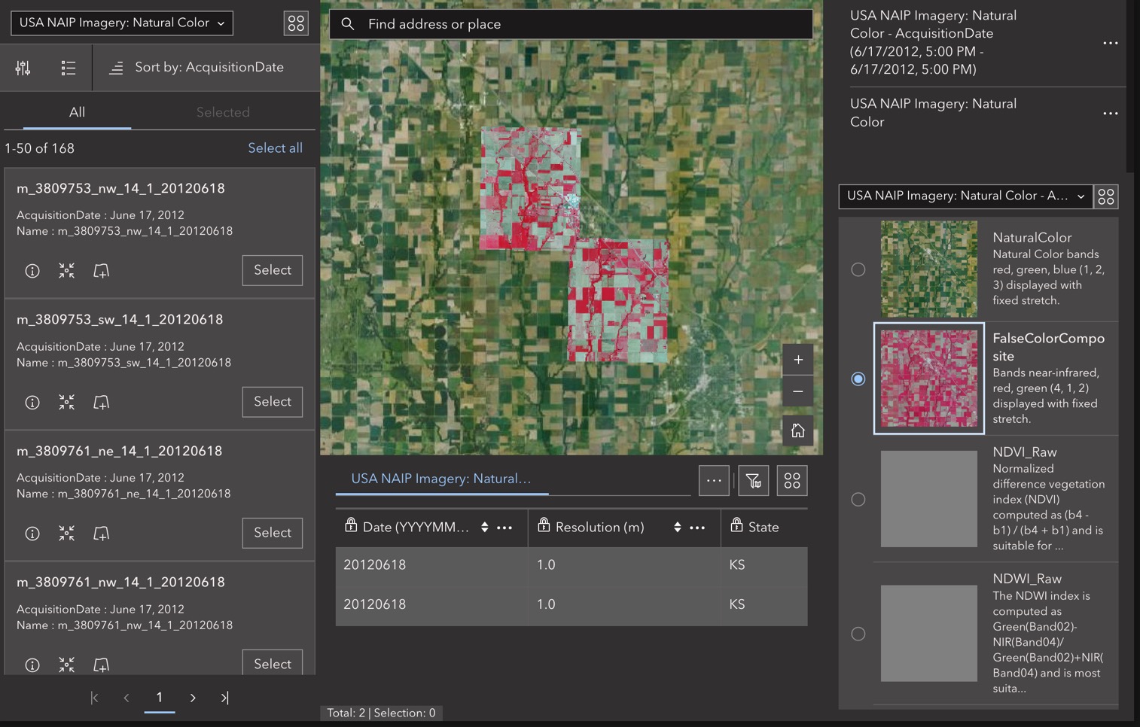Zoom in on the map
This screenshot has height=727, width=1140.
[797, 360]
